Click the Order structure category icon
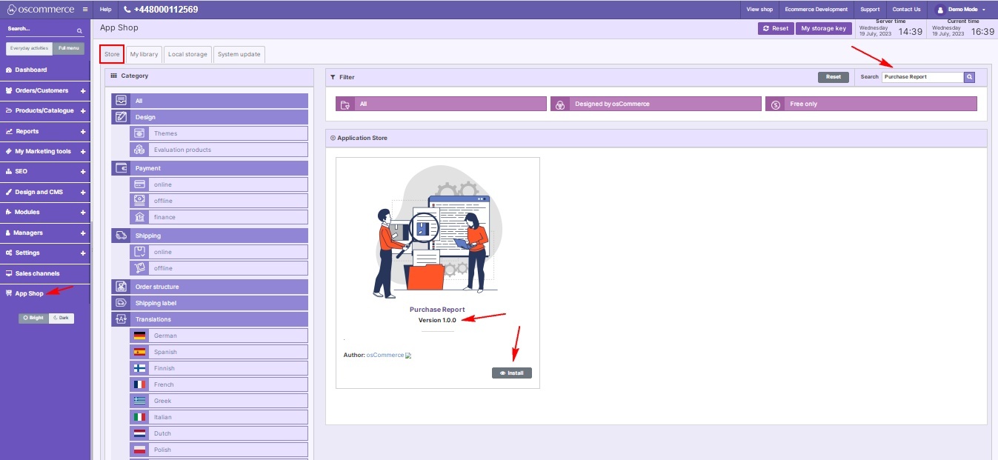 click(122, 287)
